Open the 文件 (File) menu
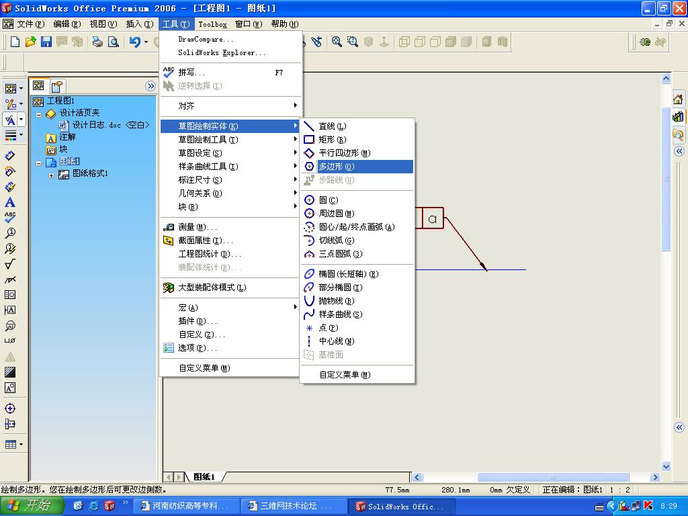Viewport: 688px width, 516px height. coord(30,24)
